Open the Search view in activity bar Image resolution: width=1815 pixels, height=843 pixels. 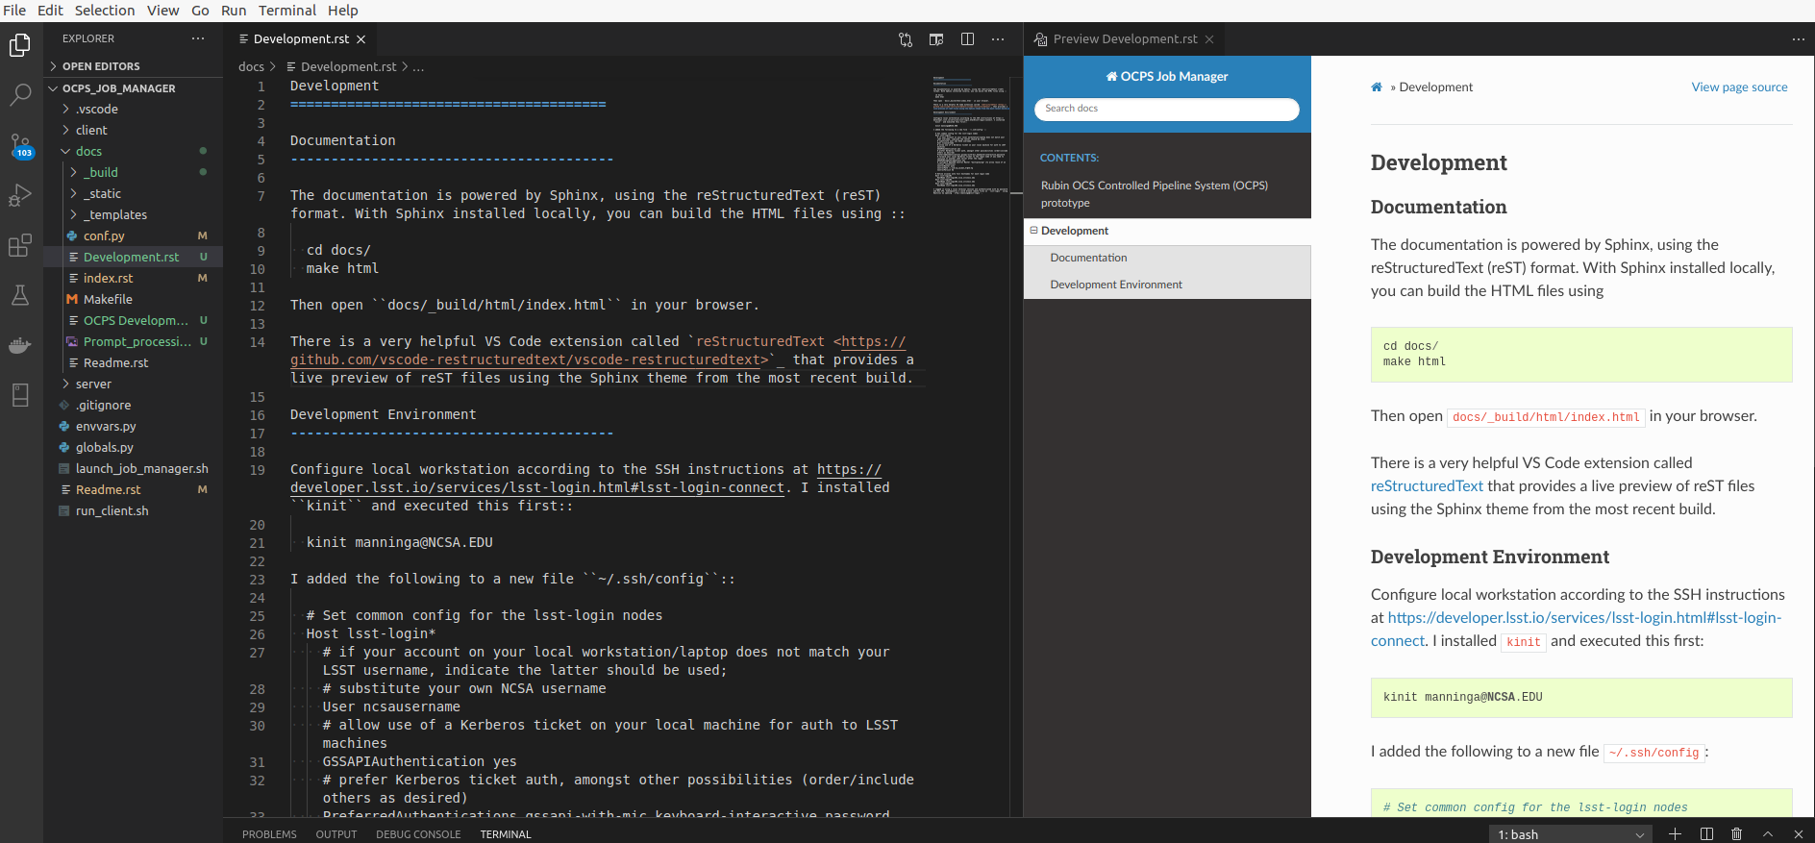click(x=20, y=94)
